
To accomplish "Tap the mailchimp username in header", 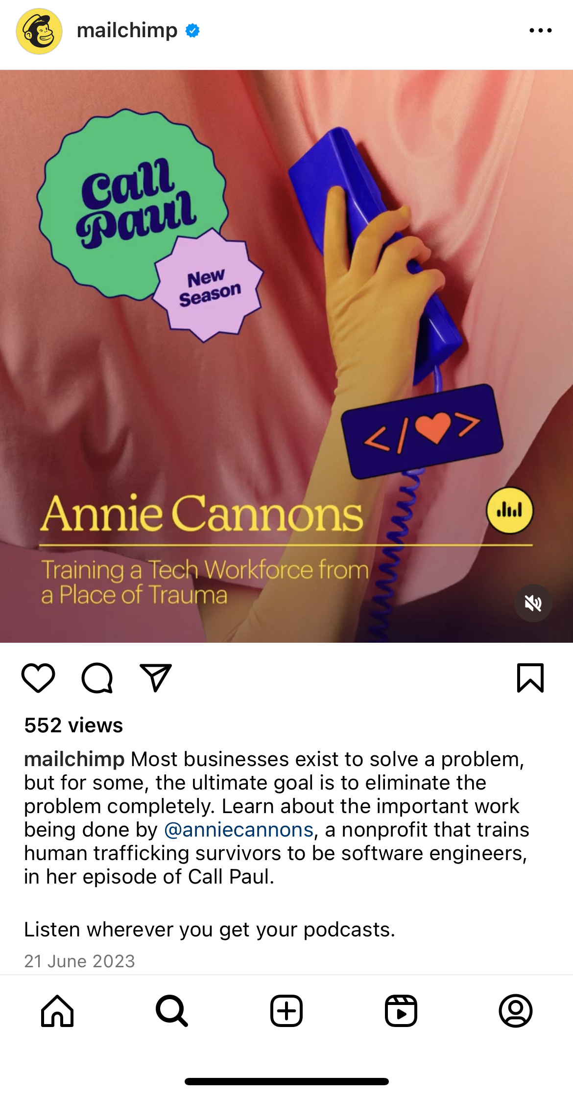I will click(x=127, y=30).
